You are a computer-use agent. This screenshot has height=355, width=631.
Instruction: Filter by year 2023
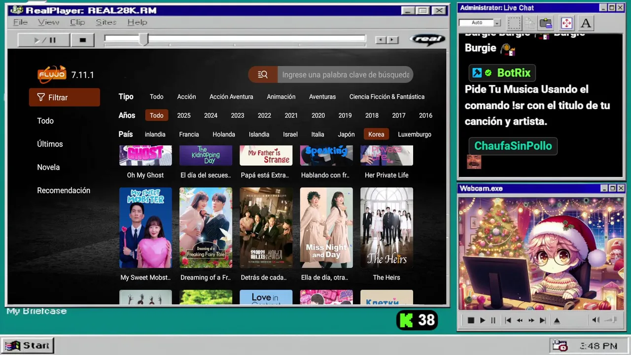coord(238,115)
